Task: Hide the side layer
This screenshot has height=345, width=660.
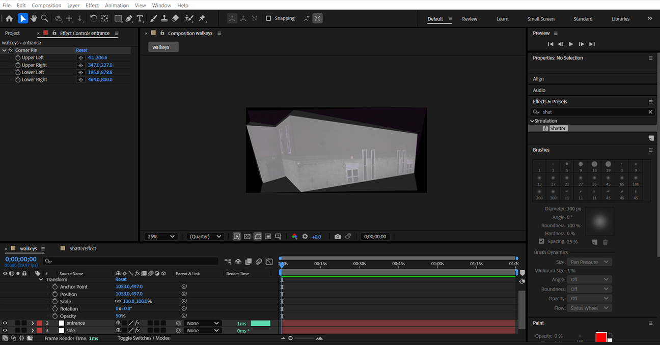Action: (x=5, y=330)
